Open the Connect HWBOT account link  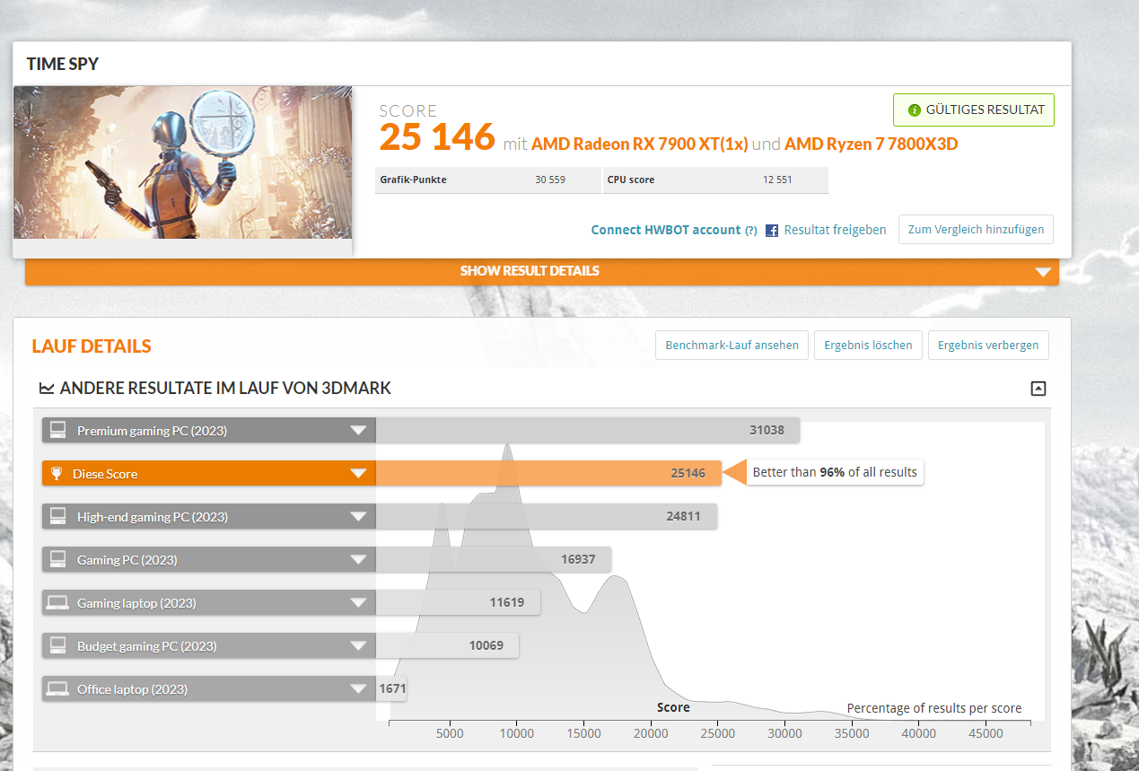click(x=666, y=230)
